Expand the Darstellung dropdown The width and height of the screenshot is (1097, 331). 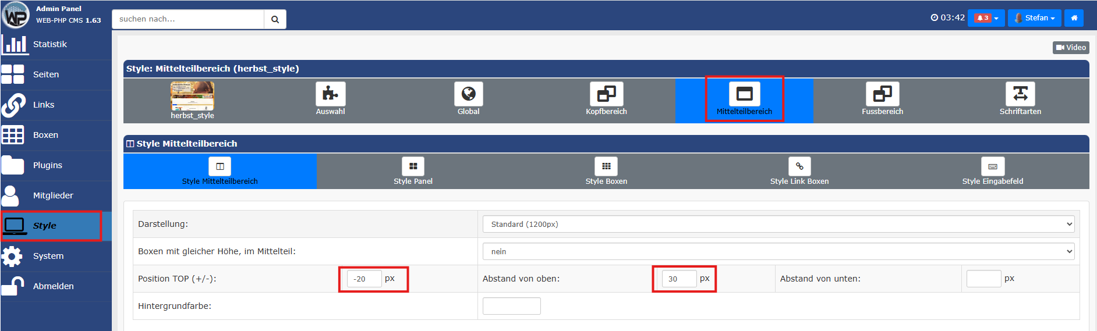(778, 224)
